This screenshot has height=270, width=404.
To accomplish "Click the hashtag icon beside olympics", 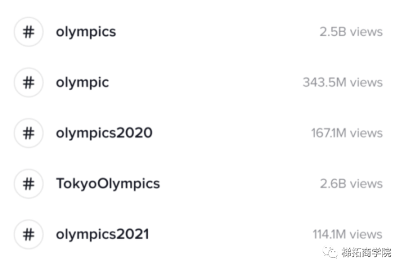I will [x=28, y=32].
